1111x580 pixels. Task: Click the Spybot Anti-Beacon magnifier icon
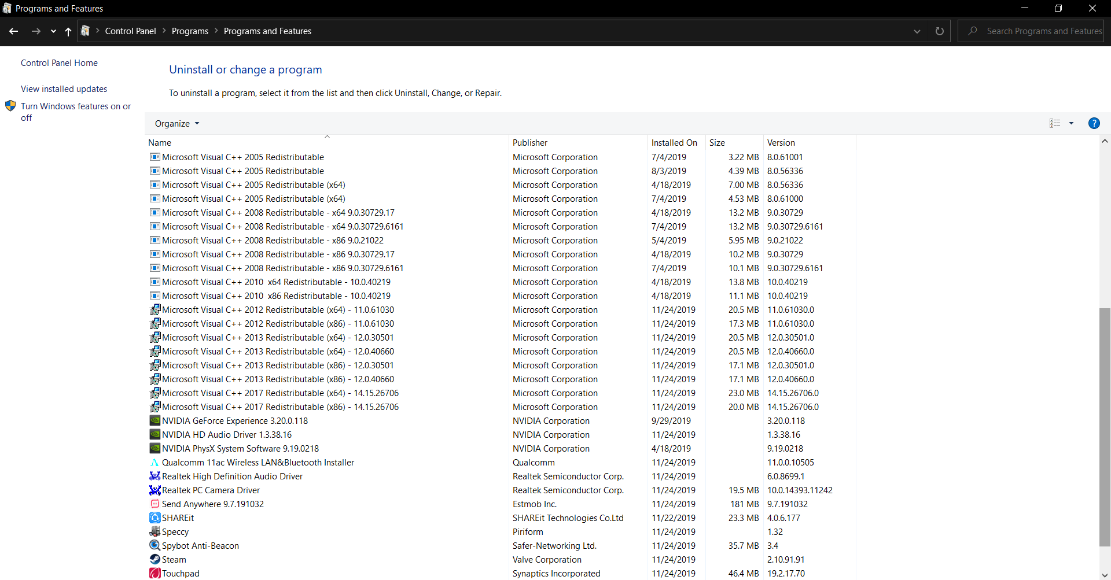(154, 545)
